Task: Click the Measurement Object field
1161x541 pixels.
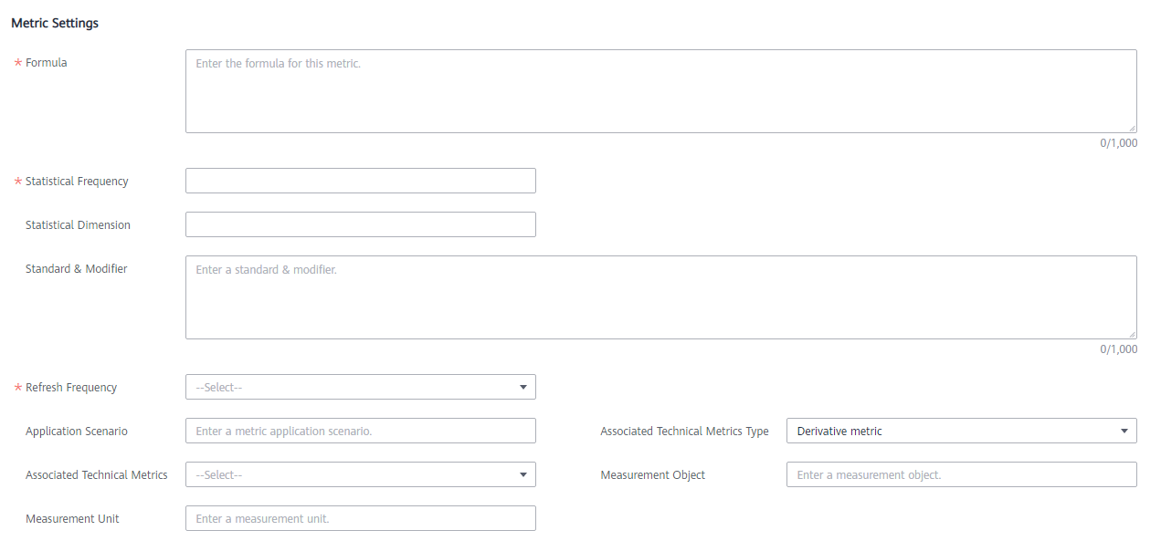Action: [x=962, y=474]
